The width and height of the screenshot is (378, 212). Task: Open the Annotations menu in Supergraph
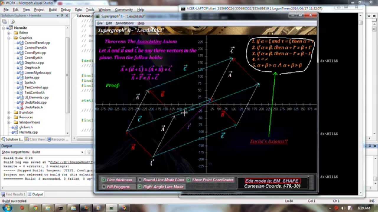pyautogui.click(x=125, y=23)
